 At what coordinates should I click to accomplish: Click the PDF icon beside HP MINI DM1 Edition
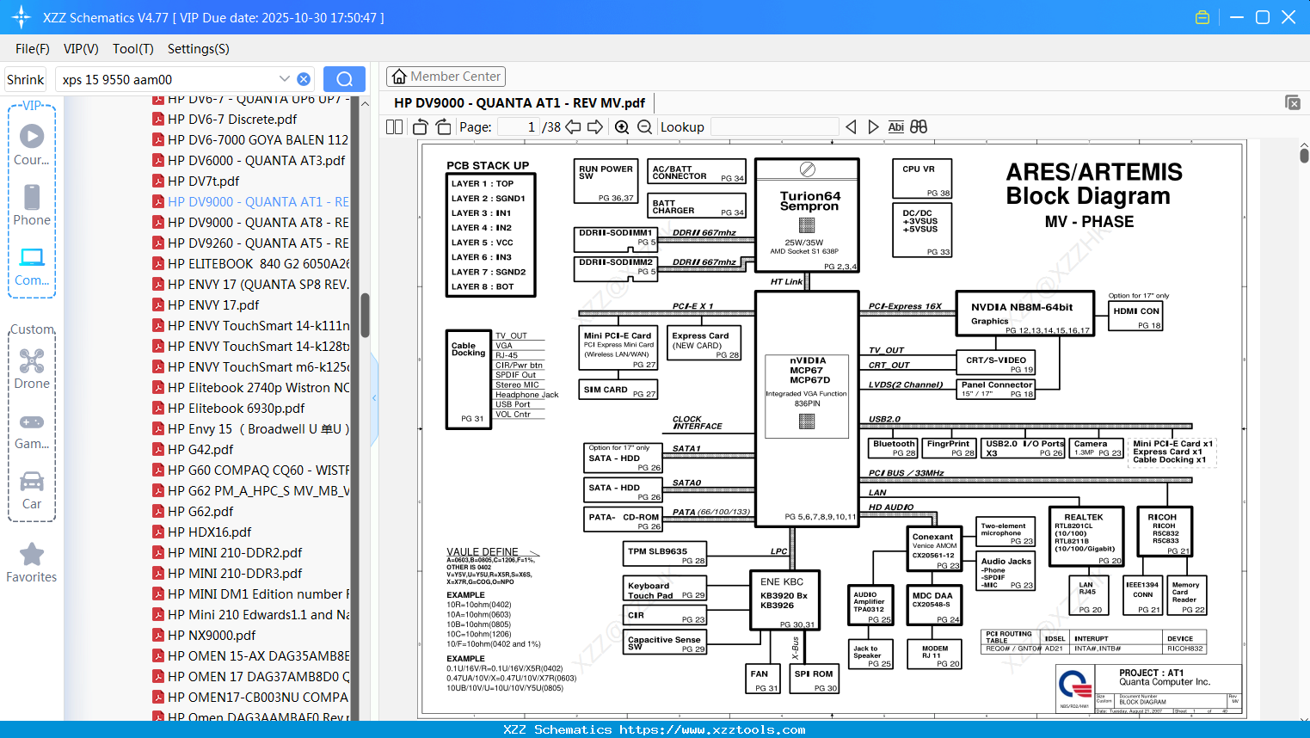tap(158, 593)
